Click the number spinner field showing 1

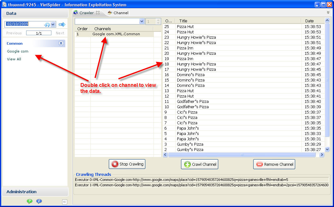(153, 21)
